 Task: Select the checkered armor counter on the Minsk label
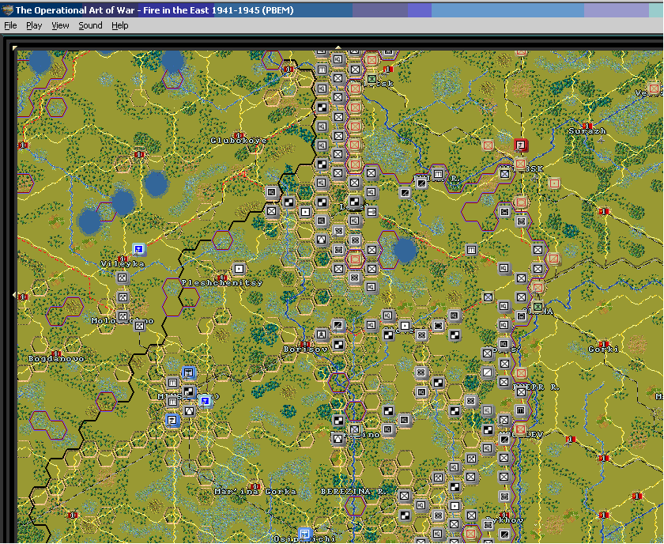(188, 391)
